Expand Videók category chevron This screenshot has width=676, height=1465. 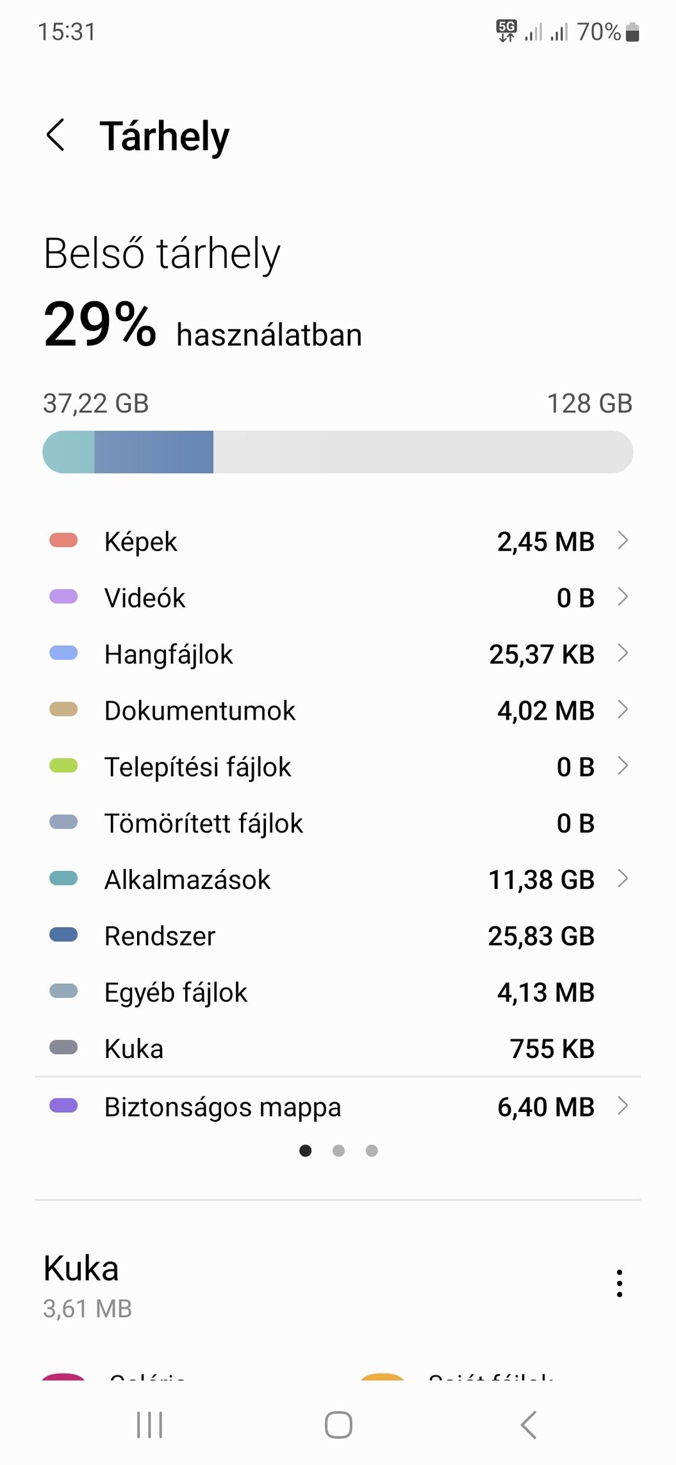[x=622, y=597]
